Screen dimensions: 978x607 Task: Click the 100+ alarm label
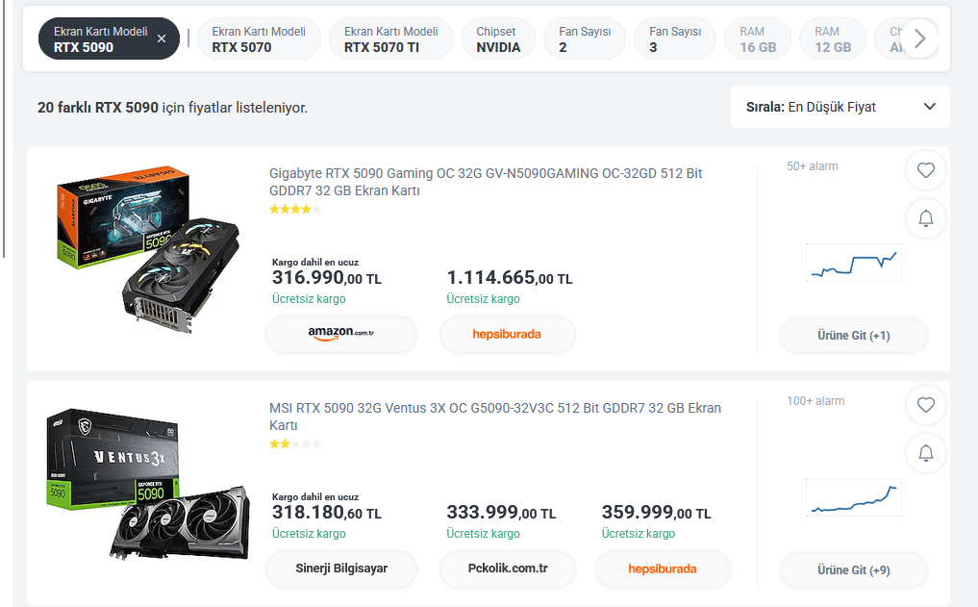point(815,401)
